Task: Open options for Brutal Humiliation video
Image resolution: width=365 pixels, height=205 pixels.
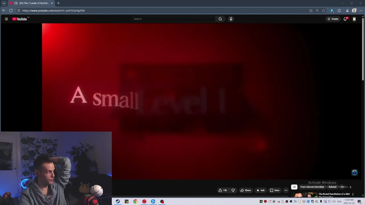Action: (353, 194)
